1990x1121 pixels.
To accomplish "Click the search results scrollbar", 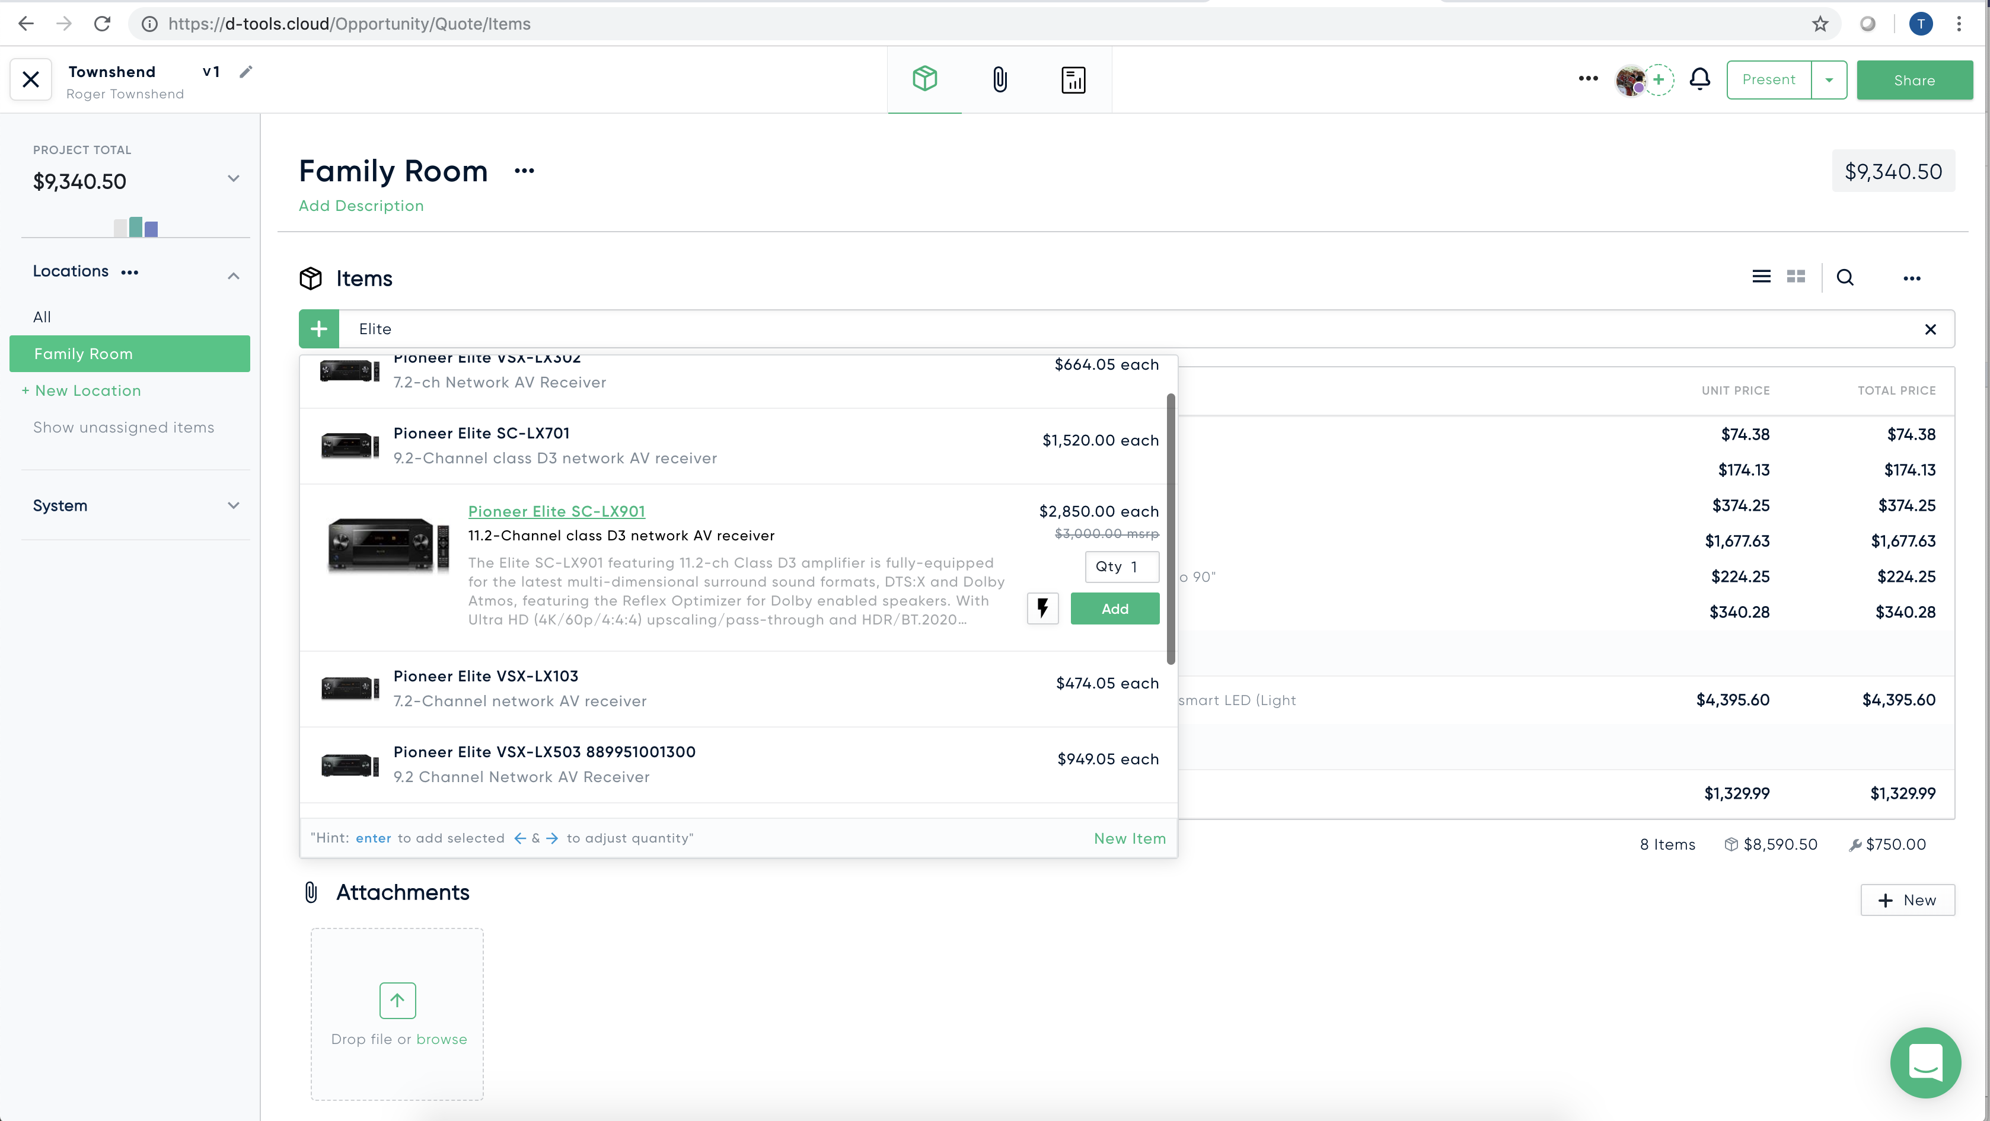I will tap(1171, 529).
